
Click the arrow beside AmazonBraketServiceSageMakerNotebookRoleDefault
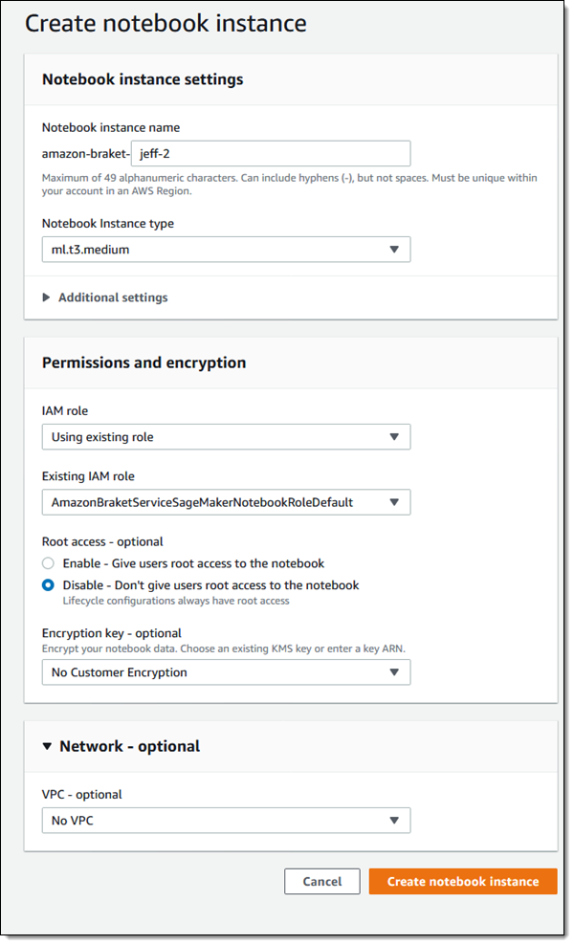click(394, 502)
